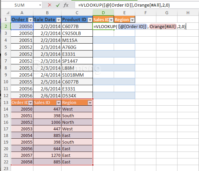This screenshot has width=199, height=171.
Task: Click Order ID 20057 in row 21
Action: [22, 155]
